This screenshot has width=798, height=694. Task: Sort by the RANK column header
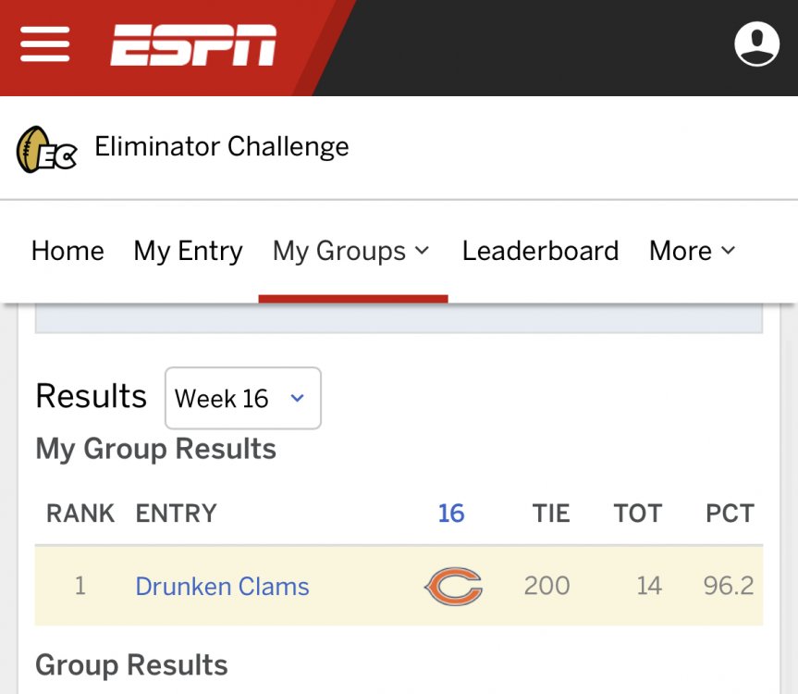tap(80, 514)
